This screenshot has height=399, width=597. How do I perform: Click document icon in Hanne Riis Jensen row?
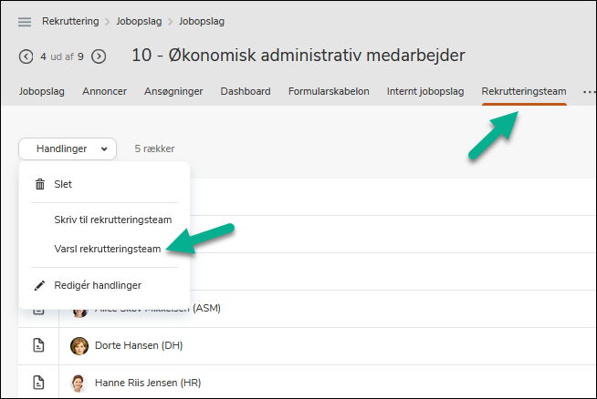pyautogui.click(x=38, y=383)
